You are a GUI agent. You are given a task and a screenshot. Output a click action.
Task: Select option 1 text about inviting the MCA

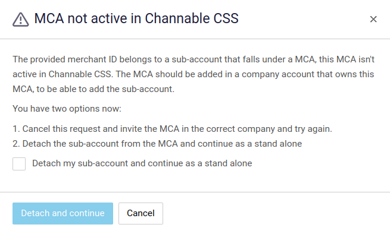[x=172, y=129]
